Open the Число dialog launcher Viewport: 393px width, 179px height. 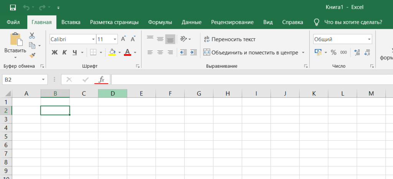(372, 66)
